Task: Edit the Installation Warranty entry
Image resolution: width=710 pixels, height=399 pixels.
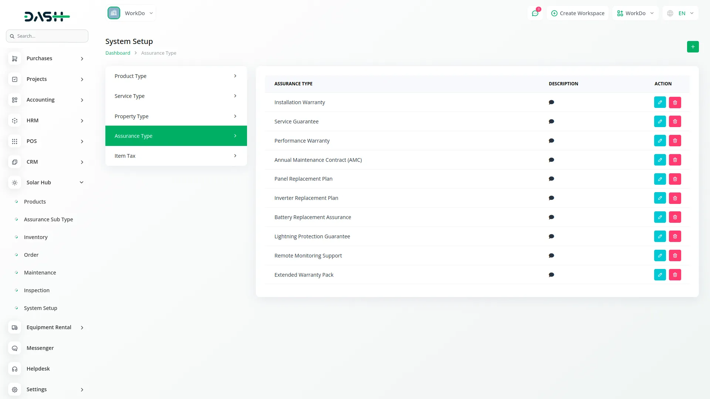Action: [x=660, y=102]
